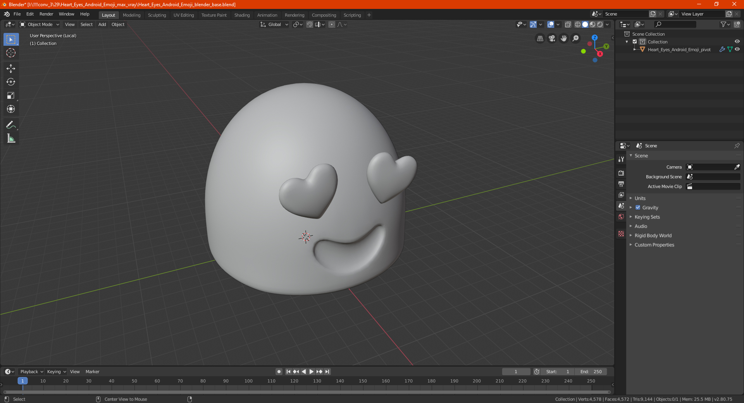Toggle the show gizmo button
This screenshot has width=744, height=403.
pyautogui.click(x=533, y=24)
